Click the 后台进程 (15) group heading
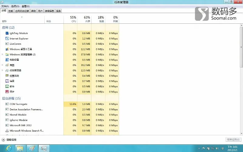This screenshot has width=243, height=152. (x=11, y=98)
